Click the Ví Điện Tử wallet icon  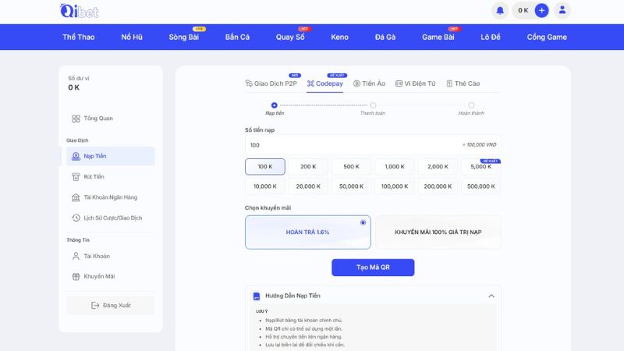click(399, 83)
